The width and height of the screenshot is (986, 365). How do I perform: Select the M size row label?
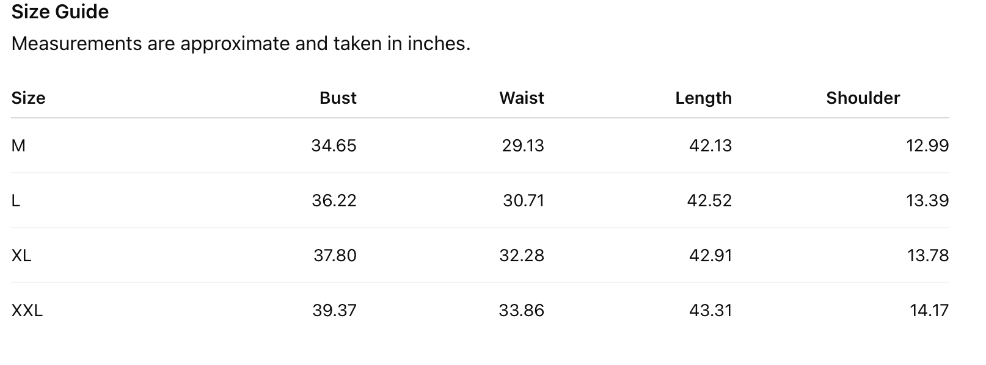pyautogui.click(x=18, y=146)
